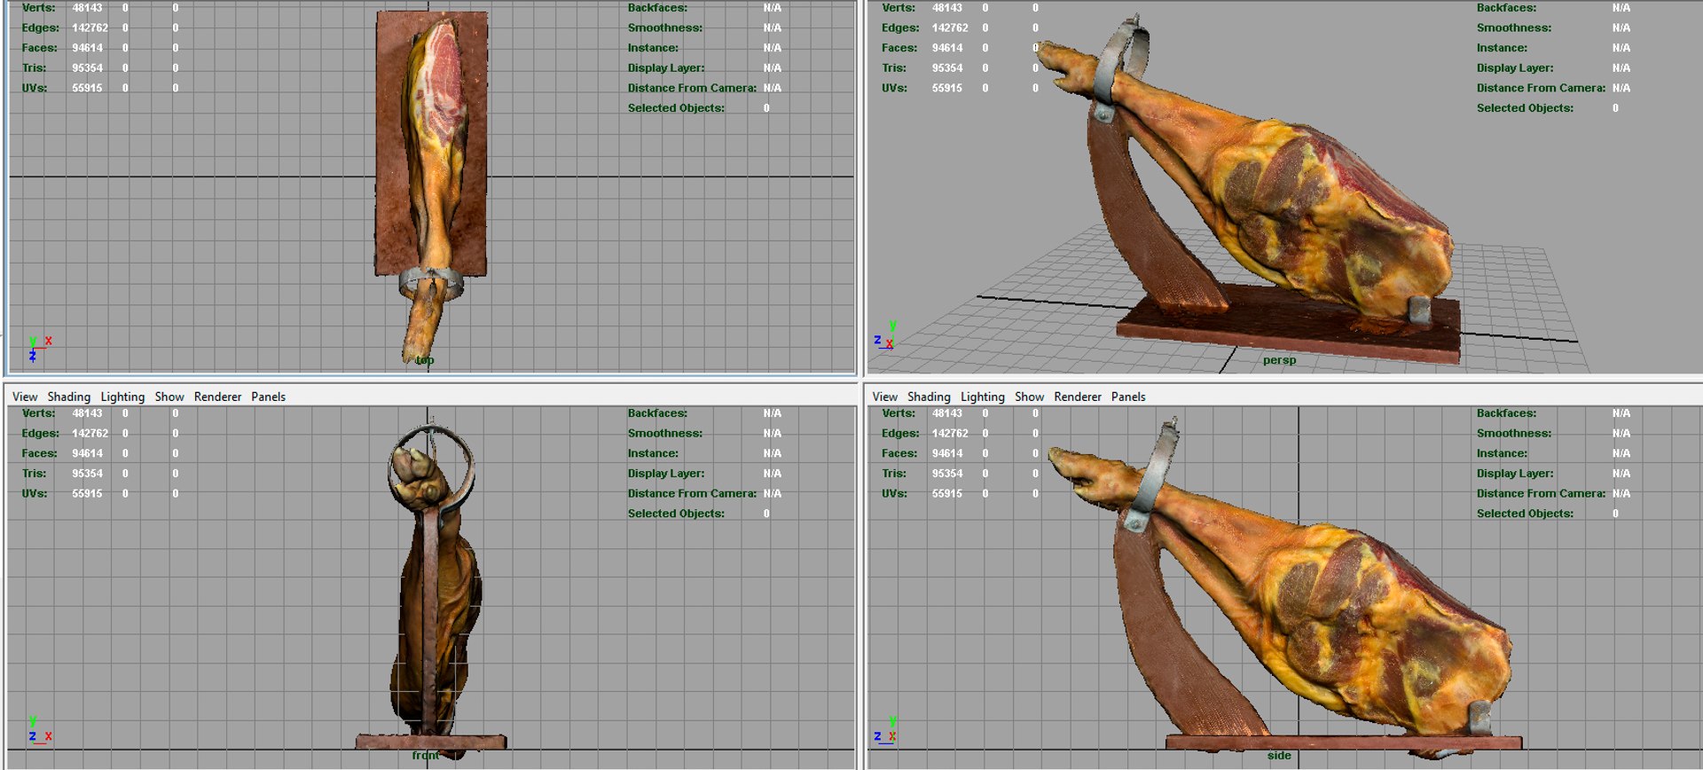Click the 'front' camera name label
Image resolution: width=1703 pixels, height=770 pixels.
426,756
